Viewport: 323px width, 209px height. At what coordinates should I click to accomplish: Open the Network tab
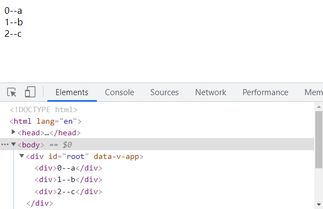(x=211, y=92)
